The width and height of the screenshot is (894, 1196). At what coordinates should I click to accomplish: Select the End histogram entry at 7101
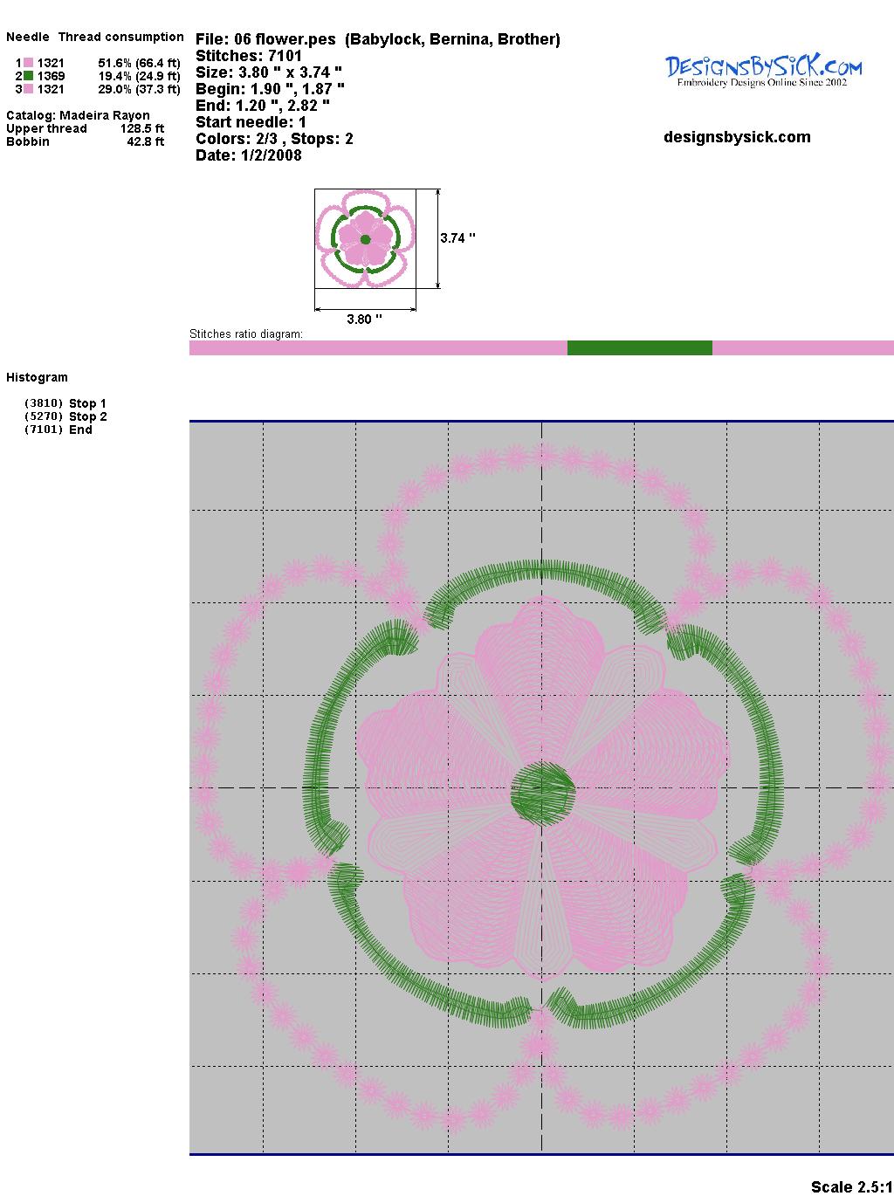(x=58, y=430)
